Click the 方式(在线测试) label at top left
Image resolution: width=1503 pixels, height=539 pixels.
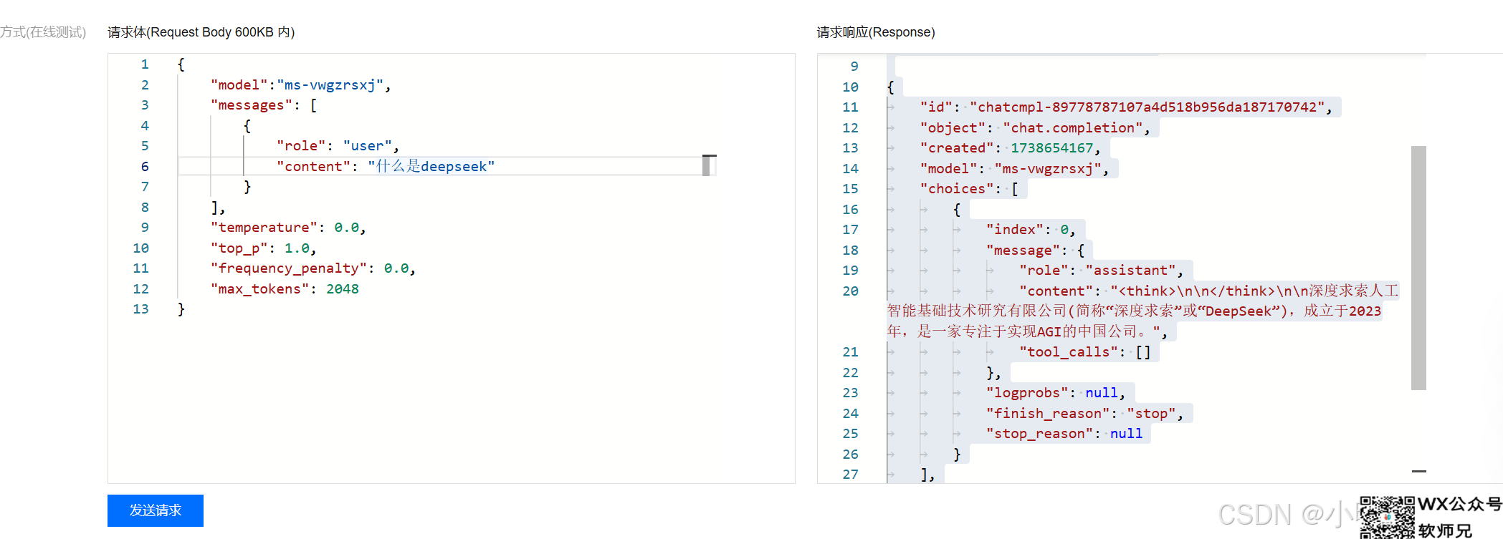click(43, 32)
